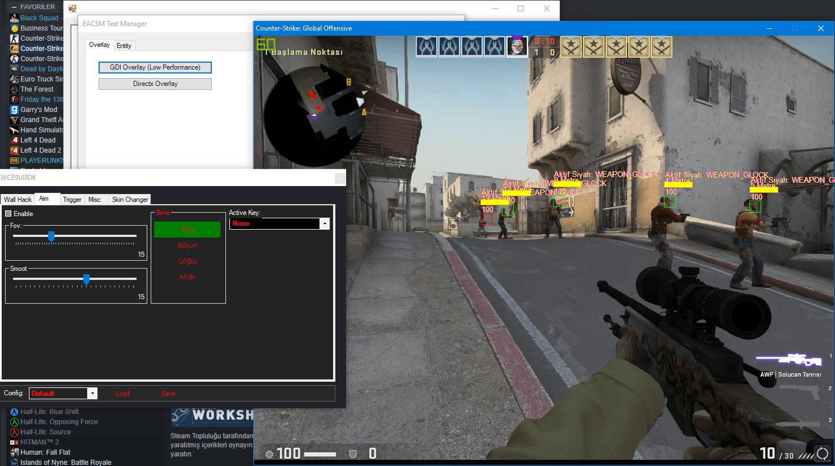Click the pistol icon in weapon slot 2

800,390
